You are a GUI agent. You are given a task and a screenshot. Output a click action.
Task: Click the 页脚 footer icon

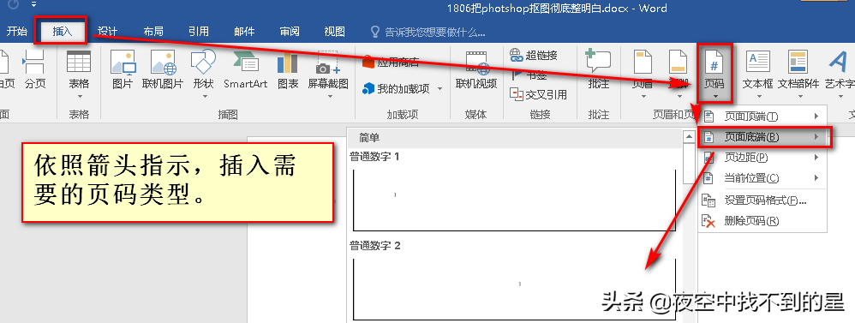click(x=679, y=63)
